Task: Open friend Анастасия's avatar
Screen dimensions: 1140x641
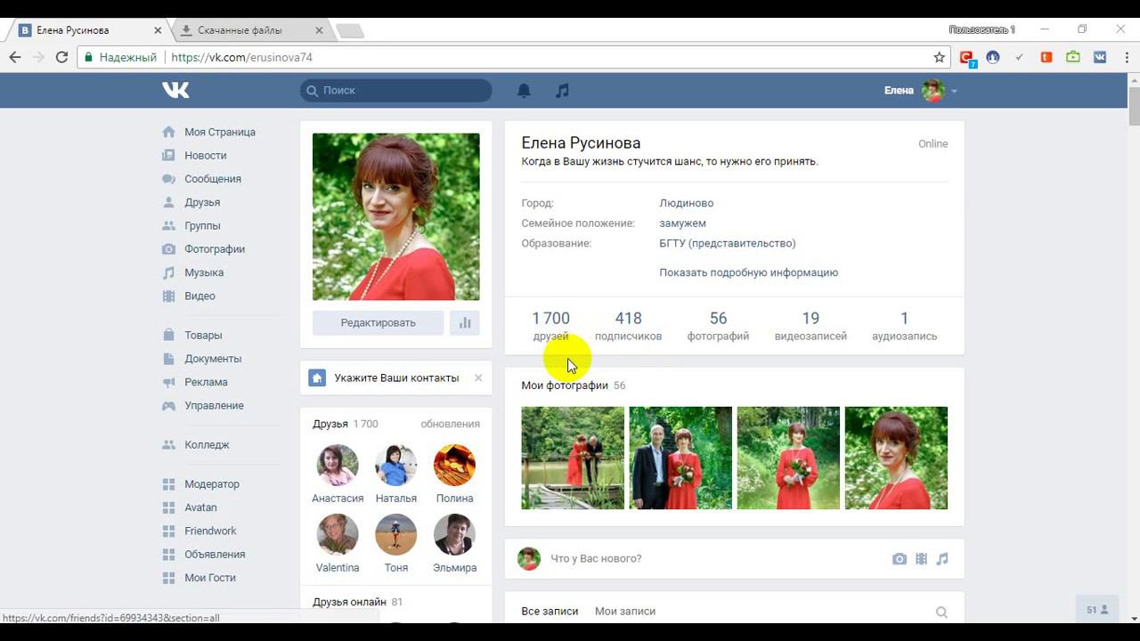Action: pyautogui.click(x=338, y=466)
